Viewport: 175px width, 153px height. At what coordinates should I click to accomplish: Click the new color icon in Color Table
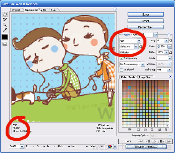point(159,129)
